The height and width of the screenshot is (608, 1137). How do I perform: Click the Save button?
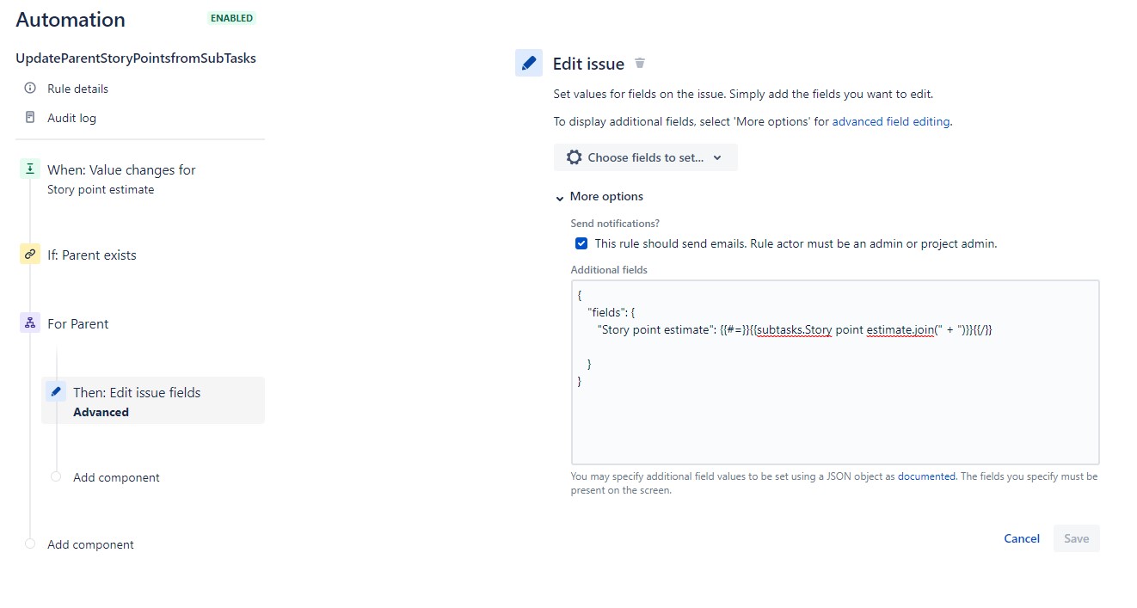(1077, 538)
